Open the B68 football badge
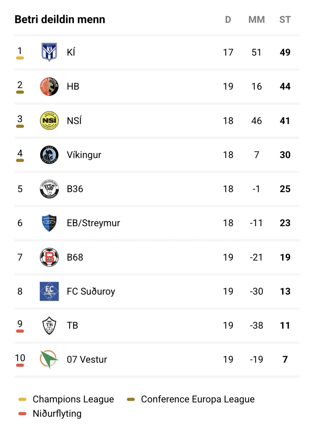Screen dimensions: 314x433 coord(49,257)
